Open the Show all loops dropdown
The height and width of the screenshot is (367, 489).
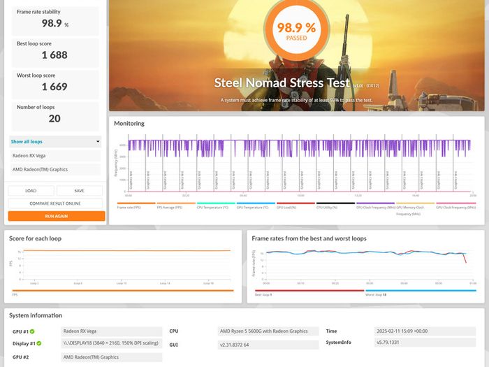[x=55, y=142]
